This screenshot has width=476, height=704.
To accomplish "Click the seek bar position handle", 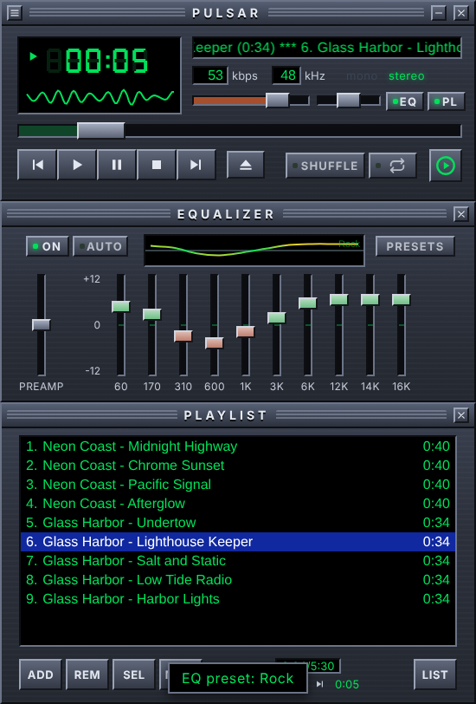I will coord(101,131).
